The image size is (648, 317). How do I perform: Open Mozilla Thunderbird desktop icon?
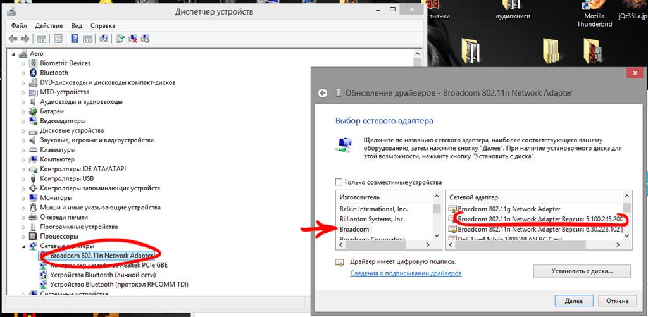point(594,13)
